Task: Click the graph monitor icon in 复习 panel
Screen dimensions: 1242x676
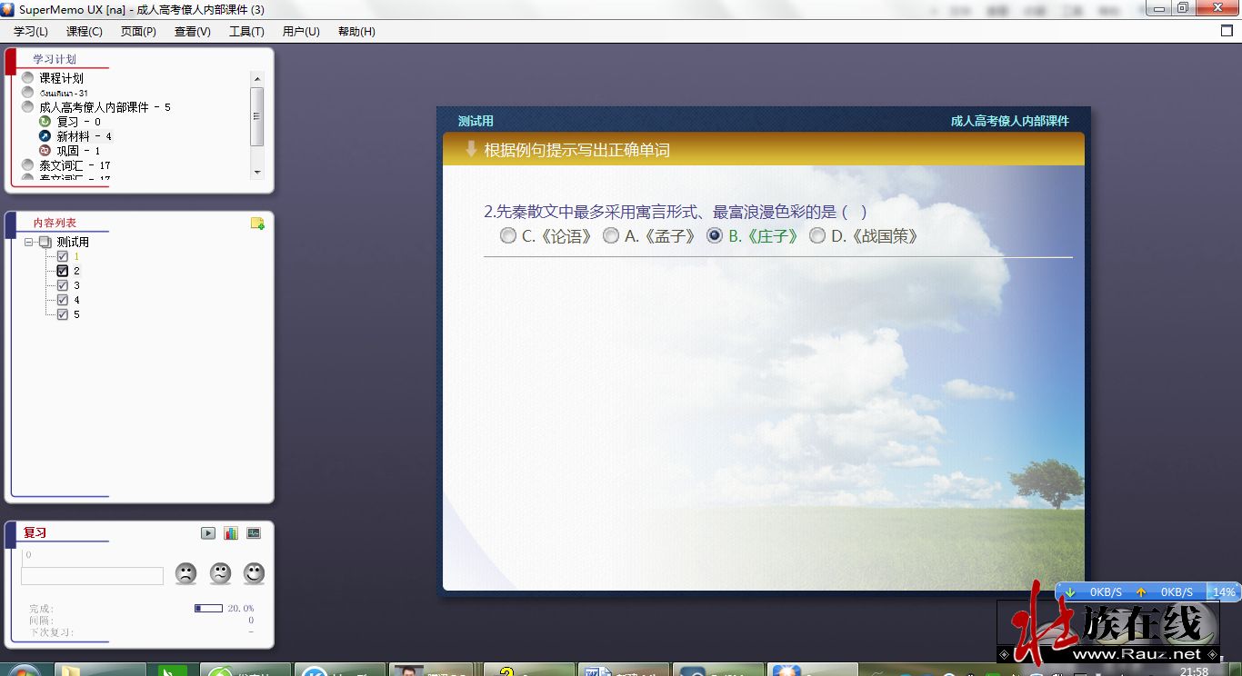Action: (x=254, y=533)
